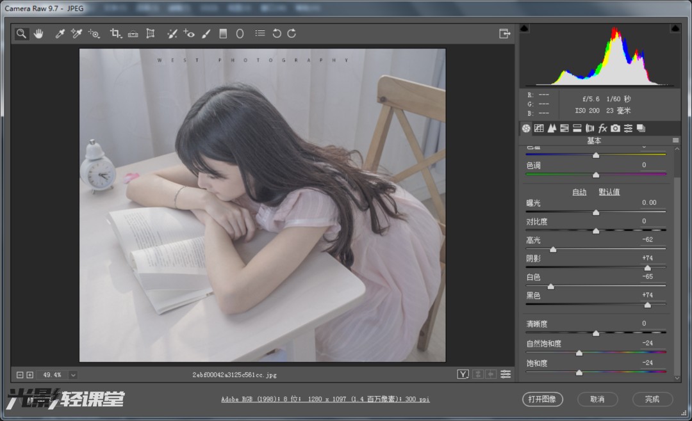The height and width of the screenshot is (421, 692).
Task: Select the Graduated Filter tool
Action: tap(223, 34)
